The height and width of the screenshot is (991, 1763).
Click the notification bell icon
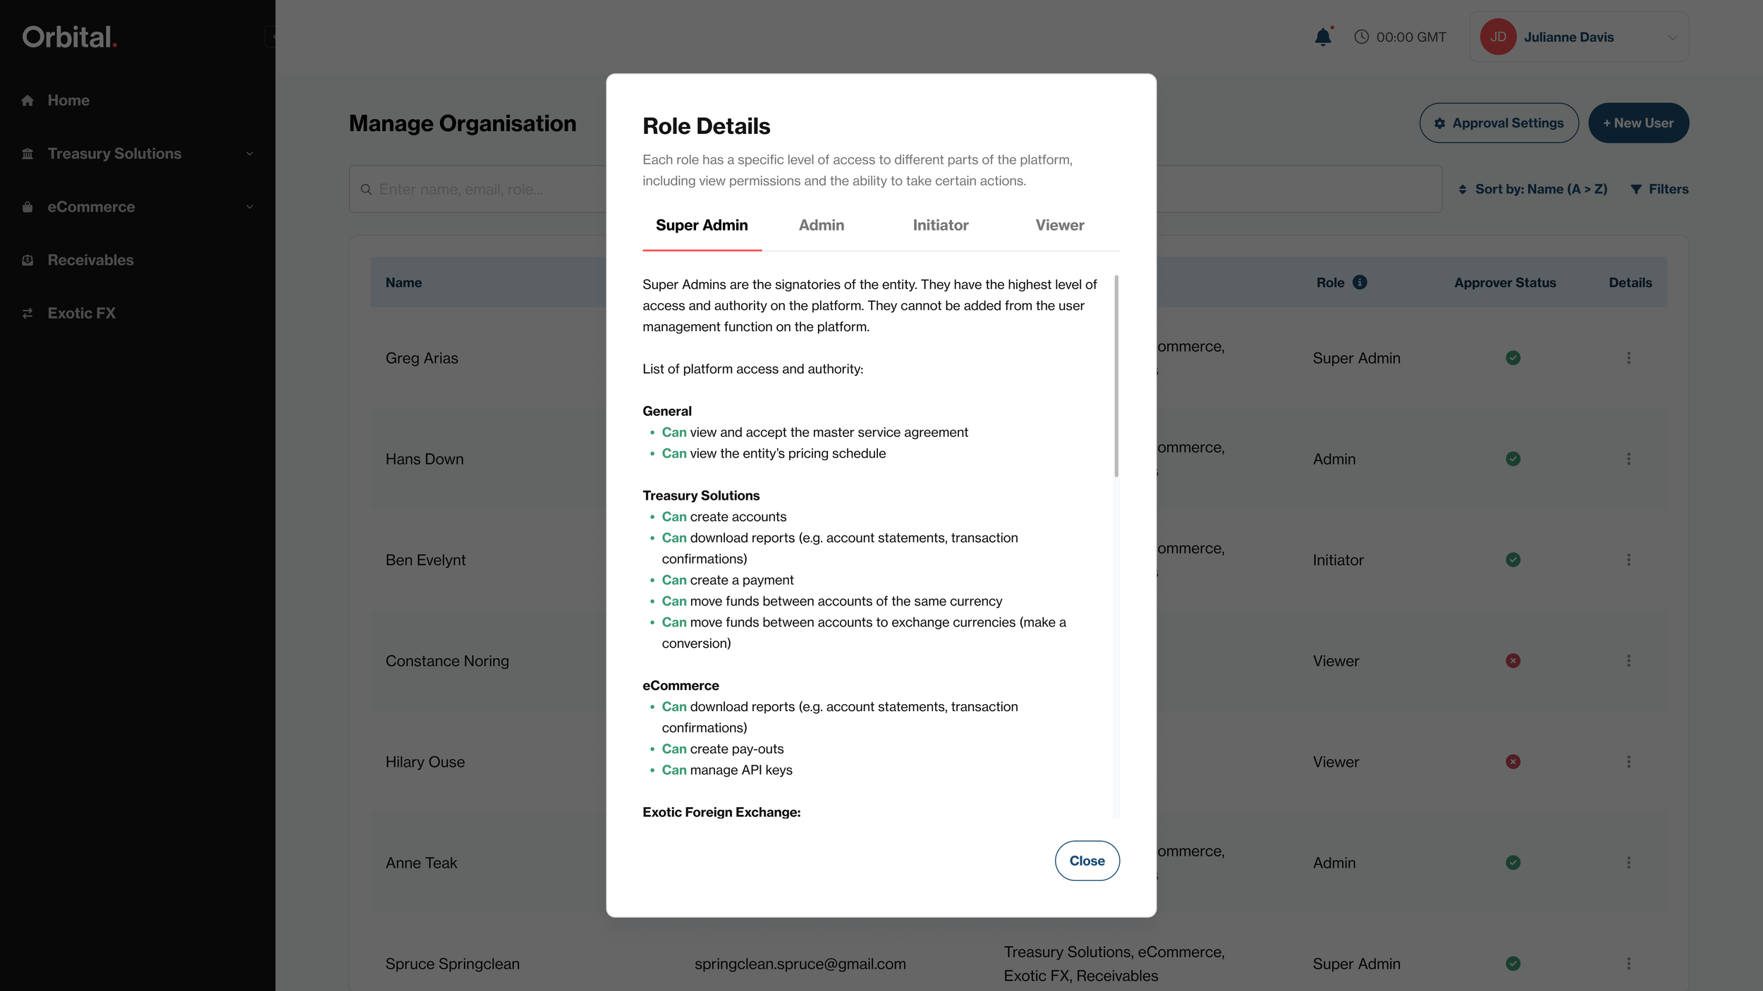pyautogui.click(x=1323, y=37)
